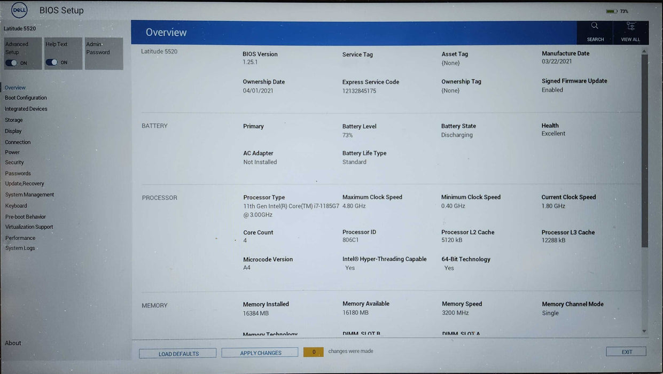Click Current Clock Speed 1.80 GHz
This screenshot has width=663, height=374.
pos(553,206)
